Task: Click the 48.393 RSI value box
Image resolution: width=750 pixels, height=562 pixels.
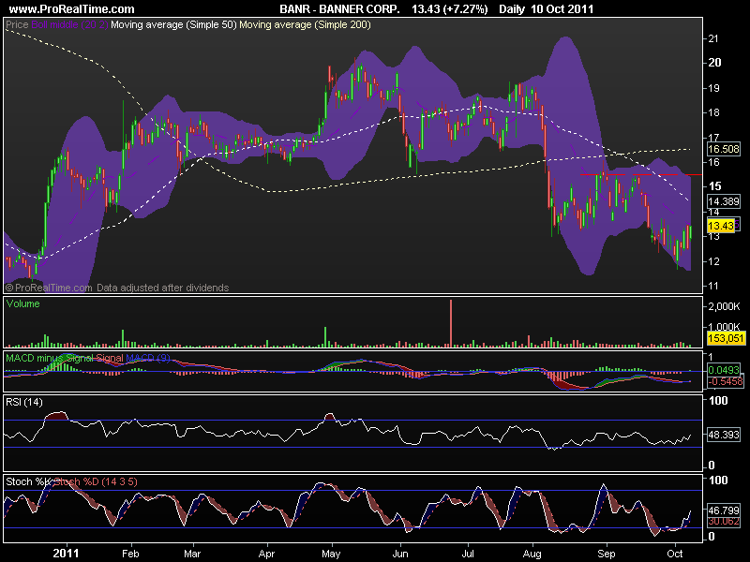Action: click(x=723, y=435)
